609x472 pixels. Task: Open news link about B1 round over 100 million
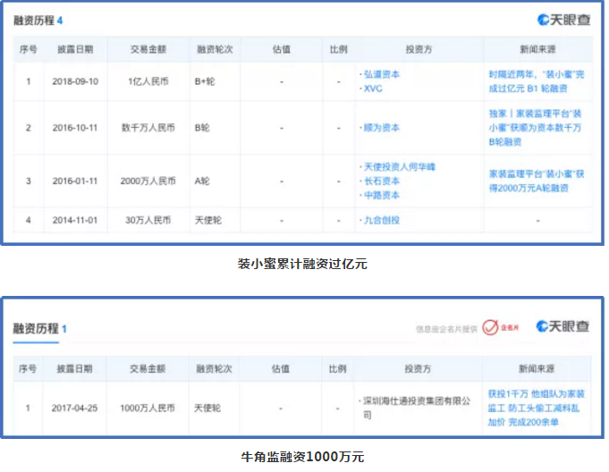tap(537, 81)
